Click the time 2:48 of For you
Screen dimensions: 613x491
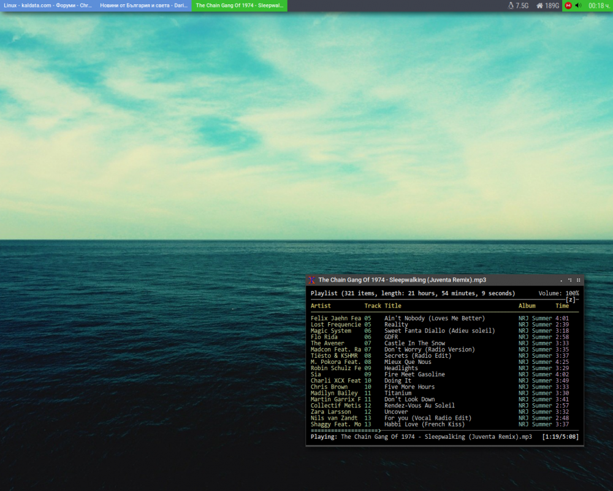tap(562, 419)
